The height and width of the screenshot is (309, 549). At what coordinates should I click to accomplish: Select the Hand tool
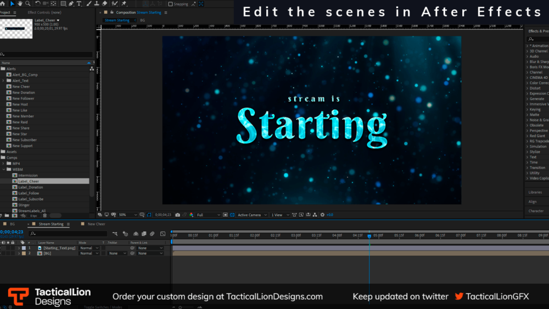20,3
